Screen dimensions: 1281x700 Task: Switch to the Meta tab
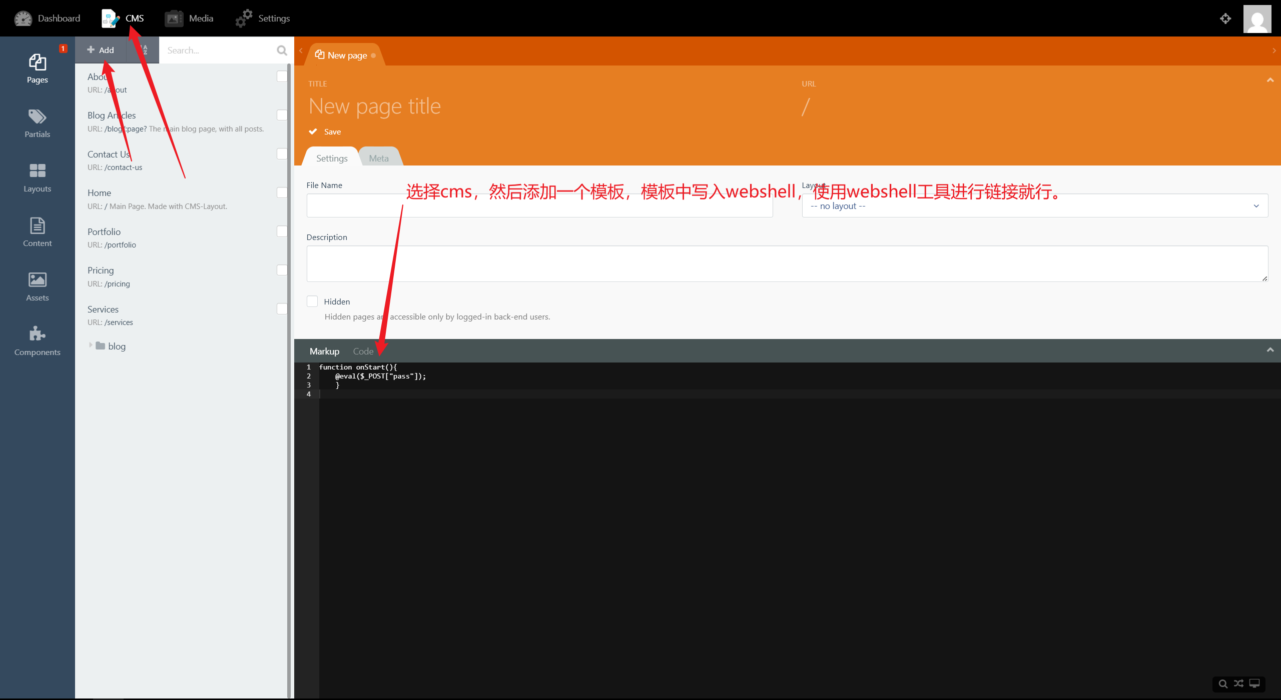378,158
